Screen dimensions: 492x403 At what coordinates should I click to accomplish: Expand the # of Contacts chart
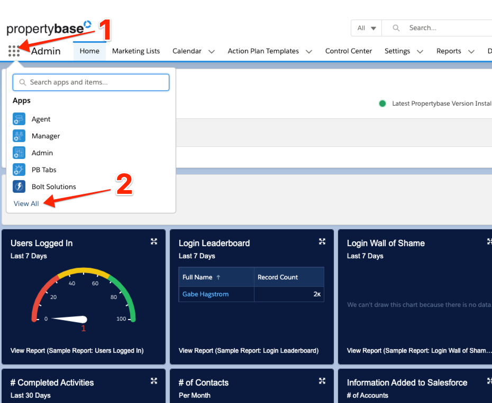click(322, 381)
